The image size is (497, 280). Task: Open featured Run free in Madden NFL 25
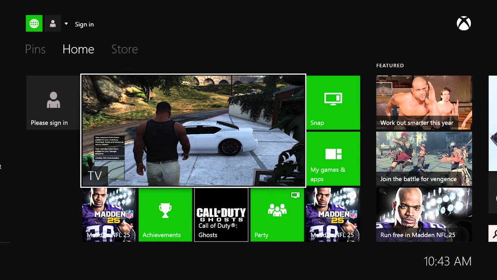click(x=424, y=215)
